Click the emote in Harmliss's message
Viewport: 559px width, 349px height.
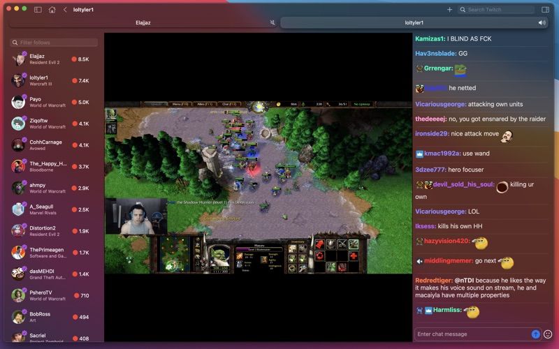coord(472,312)
